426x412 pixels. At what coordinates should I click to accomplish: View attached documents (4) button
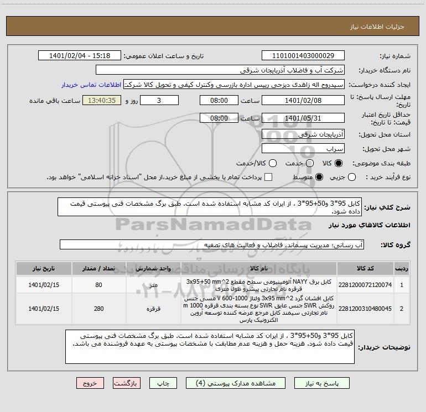coord(236,383)
